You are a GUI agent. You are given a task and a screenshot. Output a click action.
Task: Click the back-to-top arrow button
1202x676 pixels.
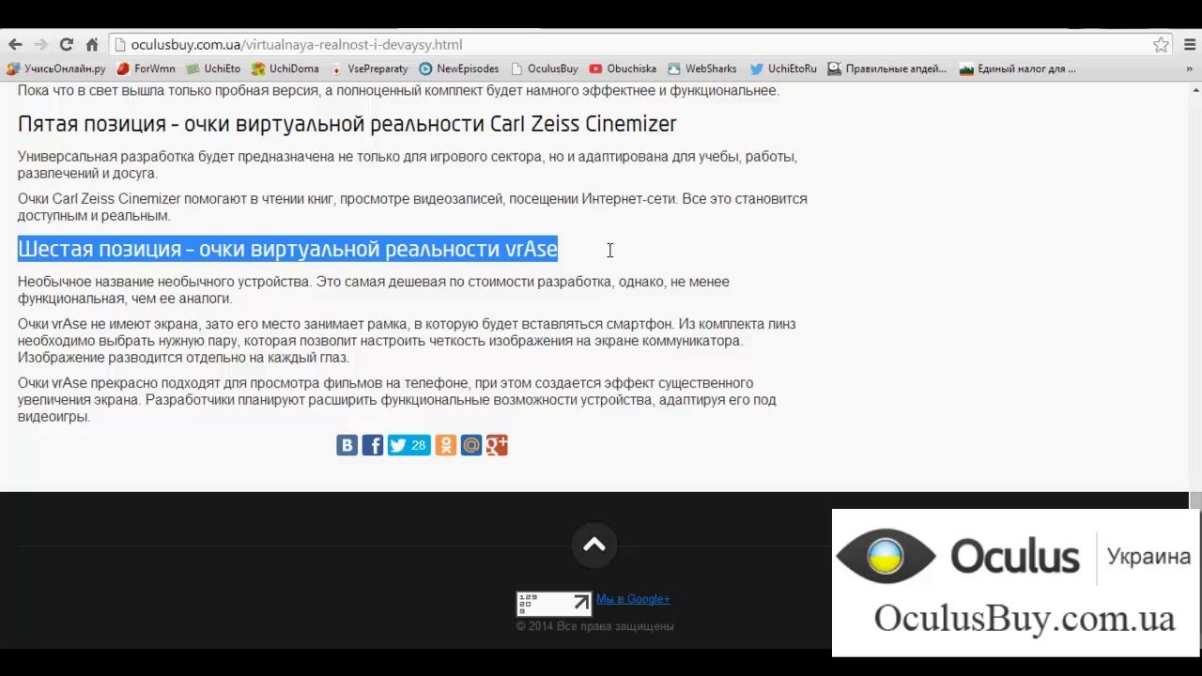[x=594, y=545]
